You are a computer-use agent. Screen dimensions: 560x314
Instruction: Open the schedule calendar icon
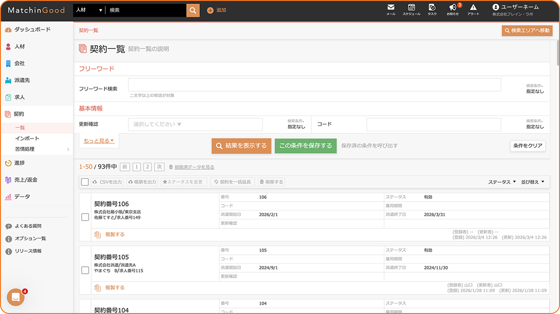coord(411,7)
